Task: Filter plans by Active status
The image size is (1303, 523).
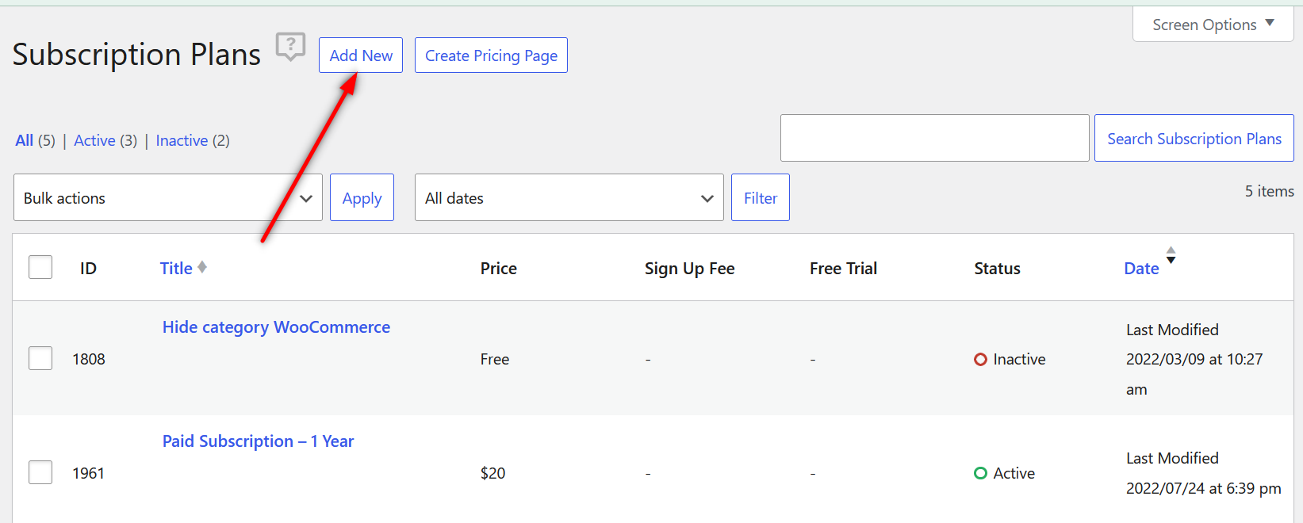Action: [94, 140]
